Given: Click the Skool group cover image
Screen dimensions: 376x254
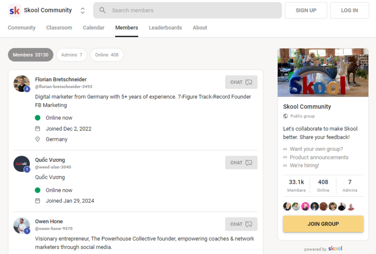Looking at the screenshot, I should (323, 73).
